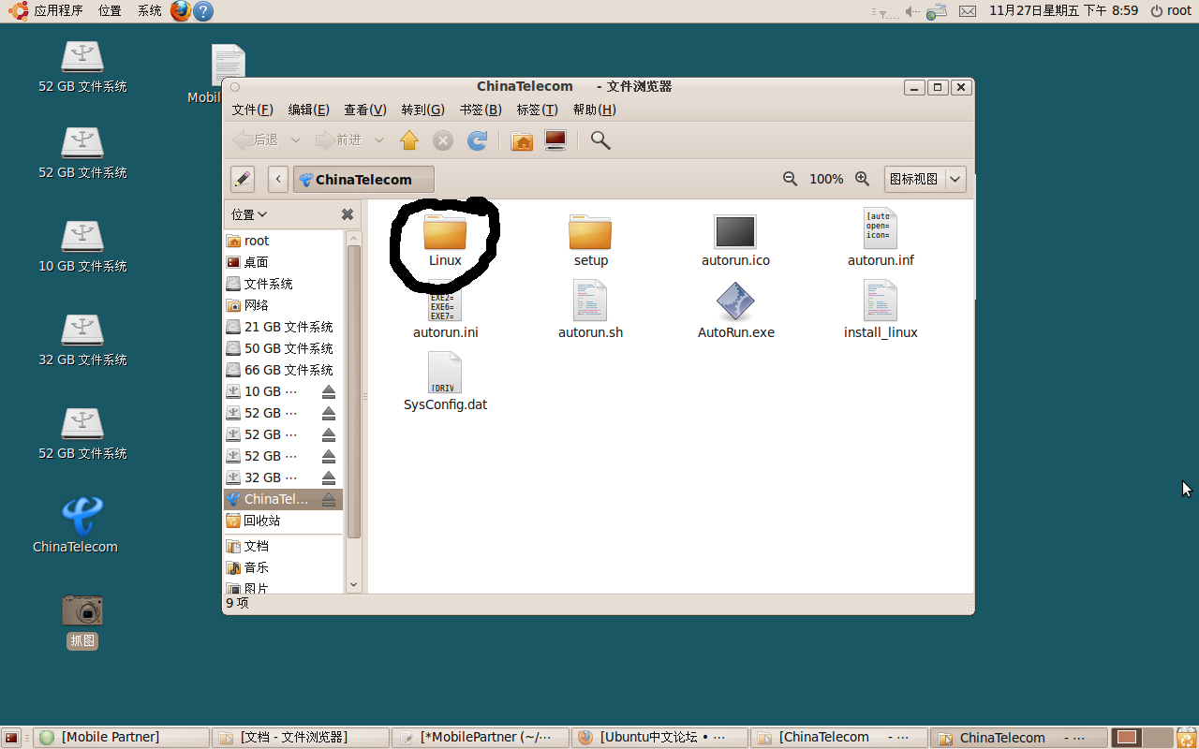Select root in the sidebar

tap(284, 241)
